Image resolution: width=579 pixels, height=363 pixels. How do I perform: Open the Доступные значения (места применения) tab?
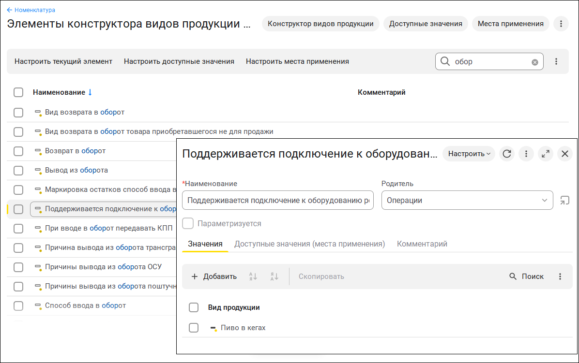(x=310, y=244)
